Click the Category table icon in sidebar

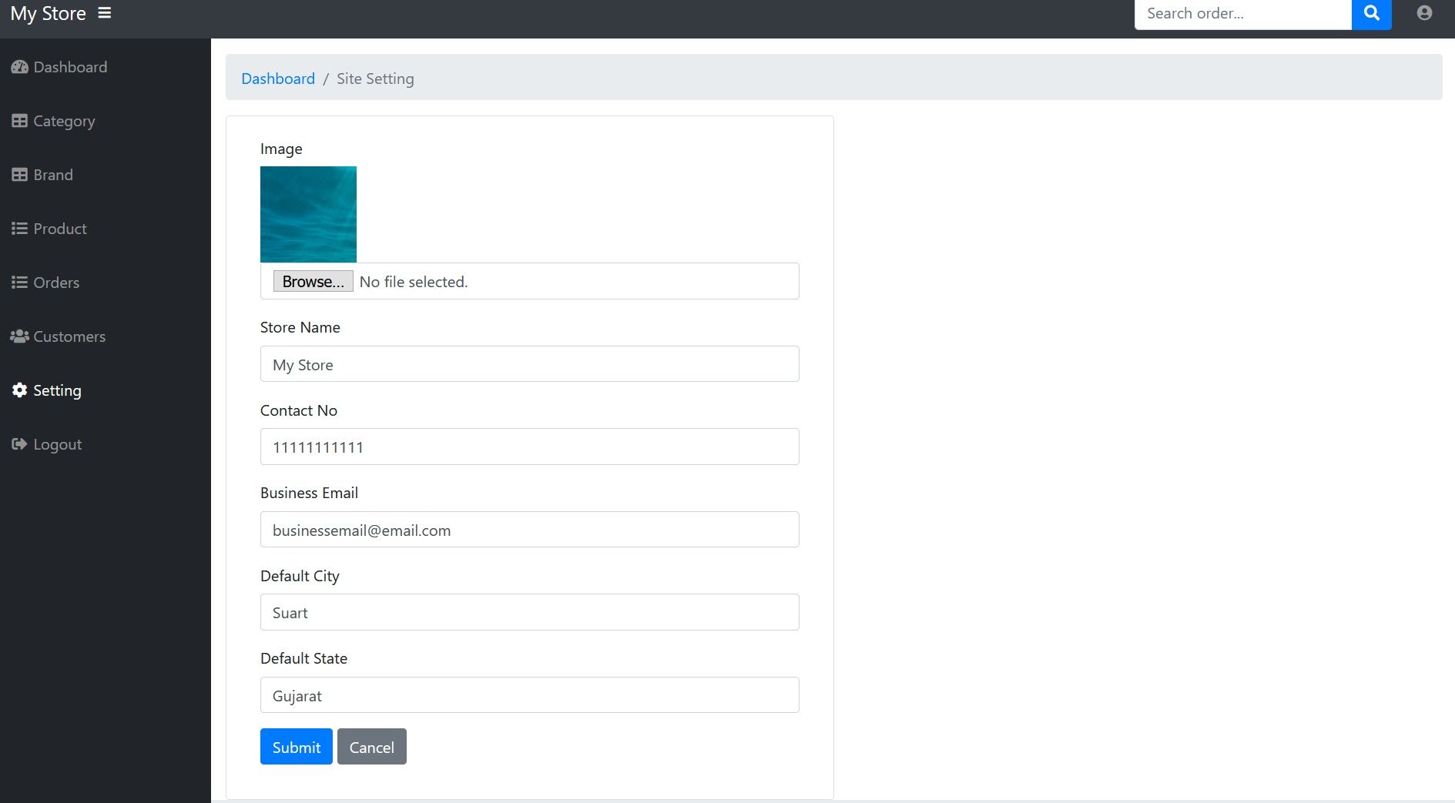19,121
